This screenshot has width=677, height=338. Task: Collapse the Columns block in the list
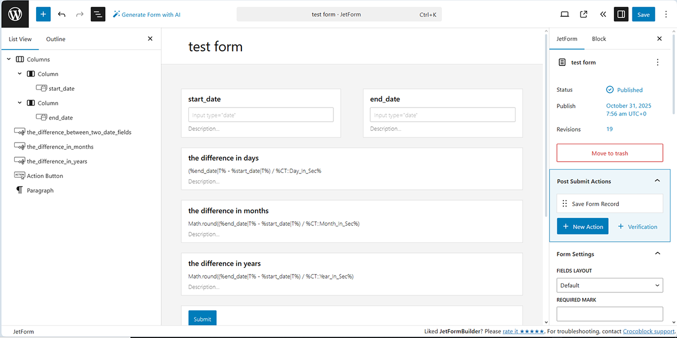coord(9,59)
